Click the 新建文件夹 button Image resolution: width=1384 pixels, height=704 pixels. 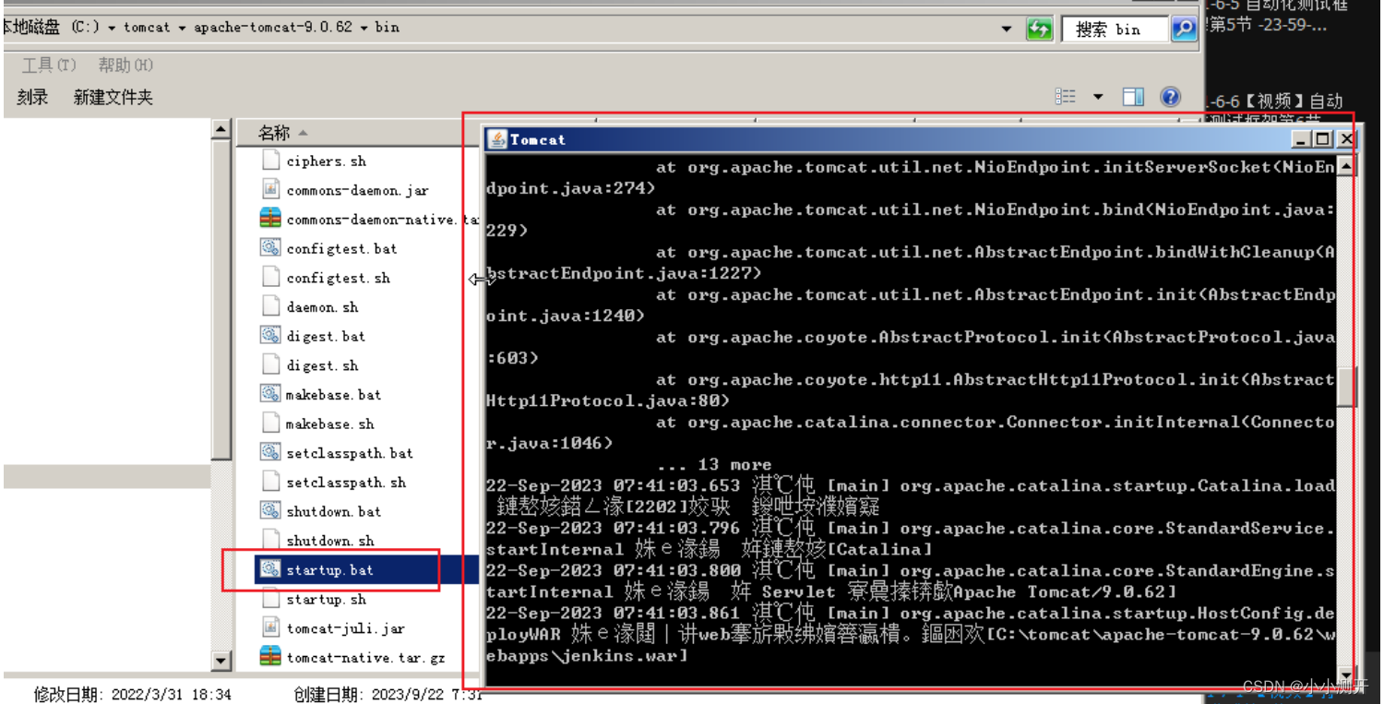click(x=113, y=97)
